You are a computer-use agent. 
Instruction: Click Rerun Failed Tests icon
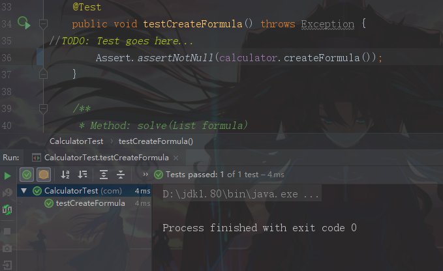click(8, 192)
